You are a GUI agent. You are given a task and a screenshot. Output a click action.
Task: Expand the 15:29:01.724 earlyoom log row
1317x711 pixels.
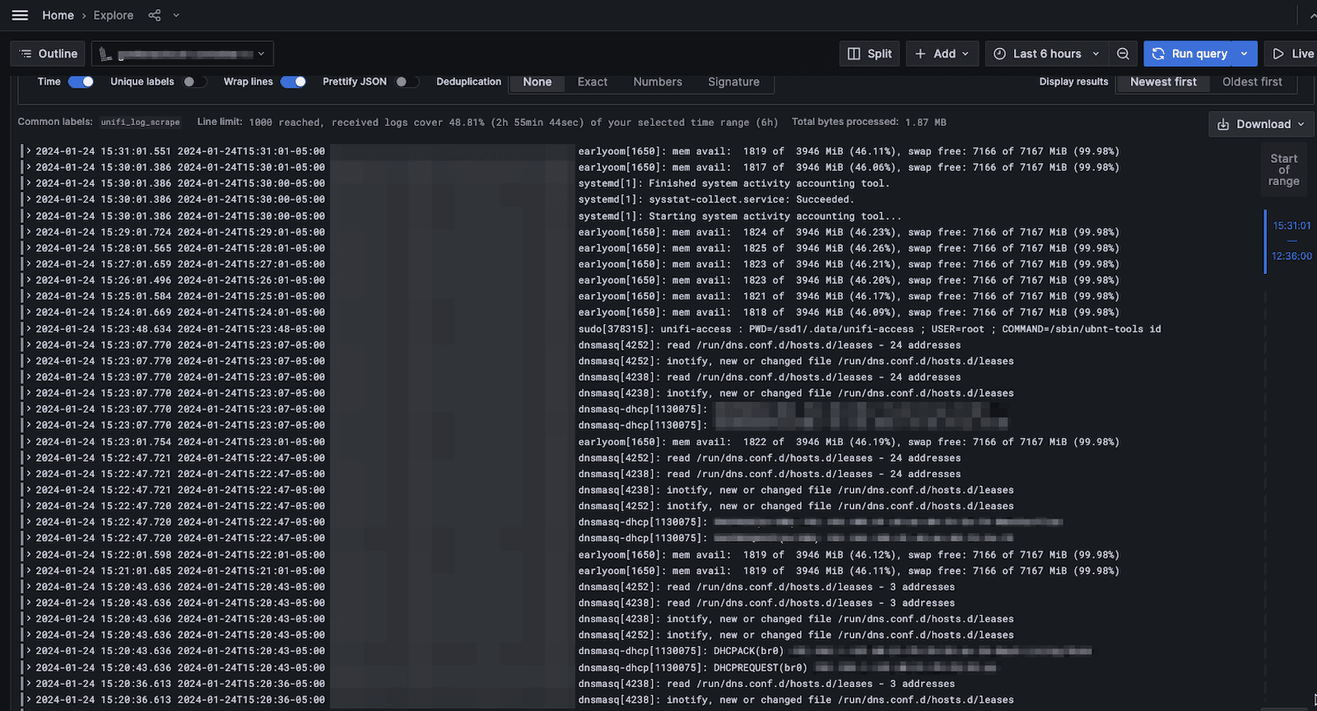click(x=29, y=232)
